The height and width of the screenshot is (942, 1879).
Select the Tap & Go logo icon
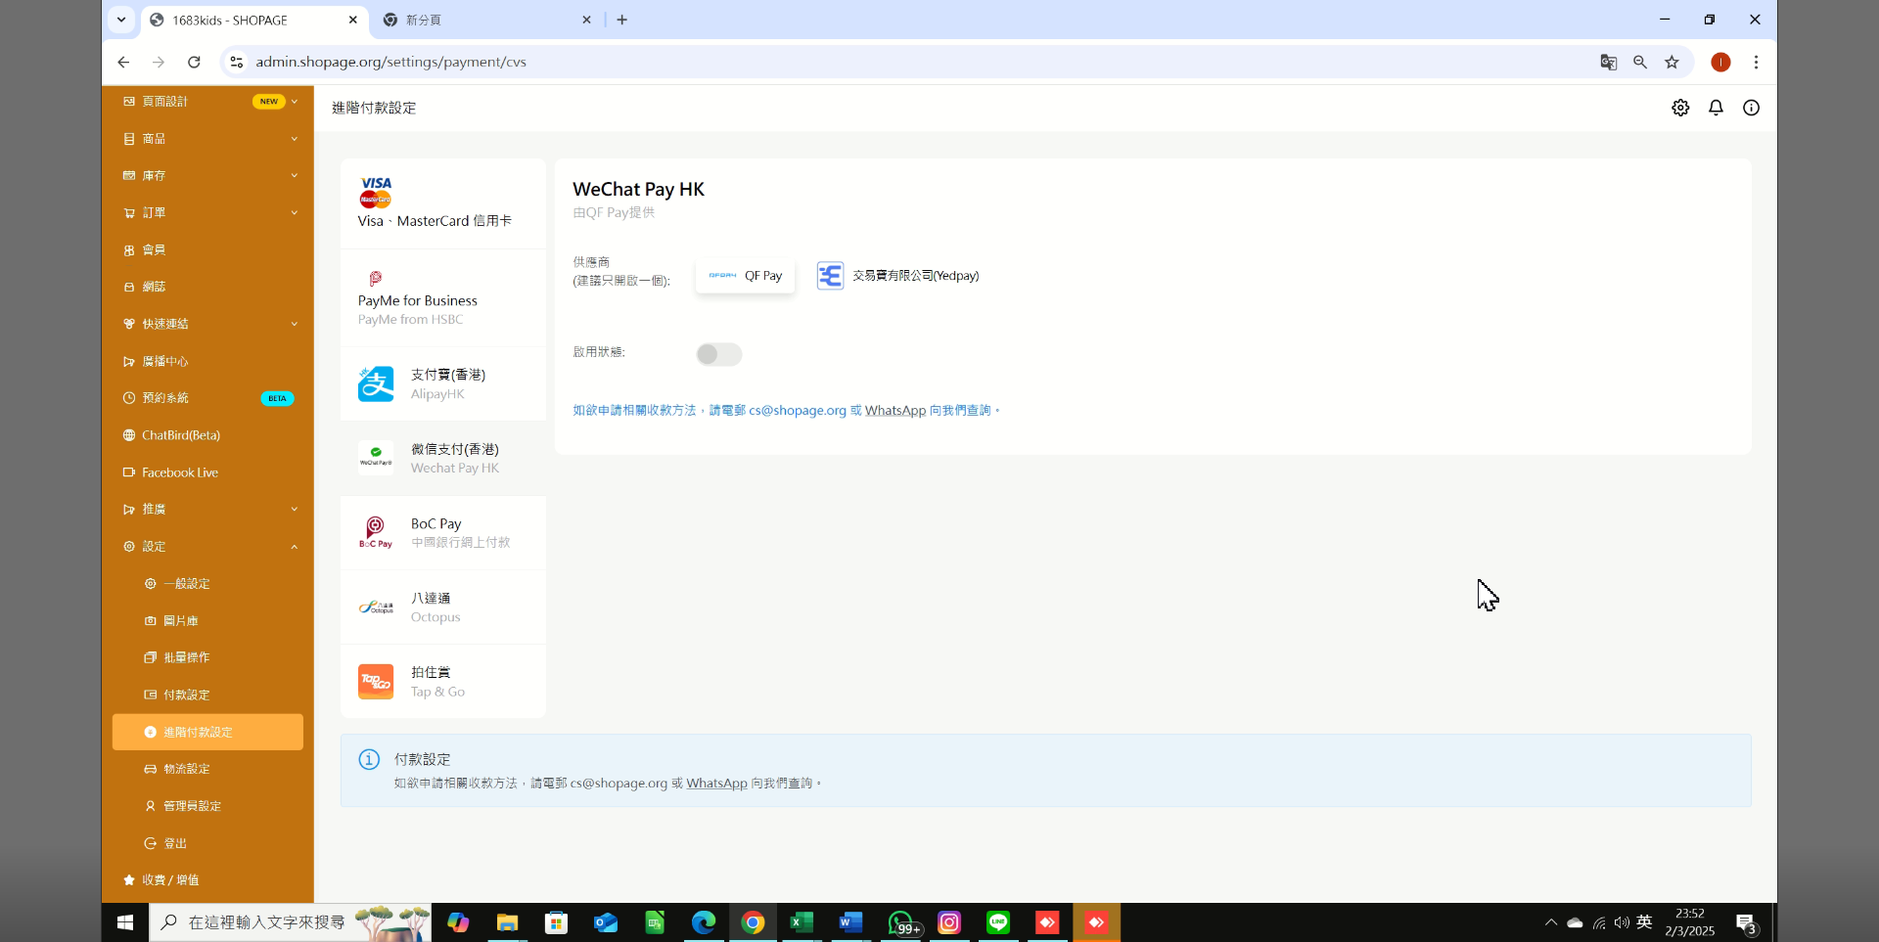pyautogui.click(x=376, y=682)
